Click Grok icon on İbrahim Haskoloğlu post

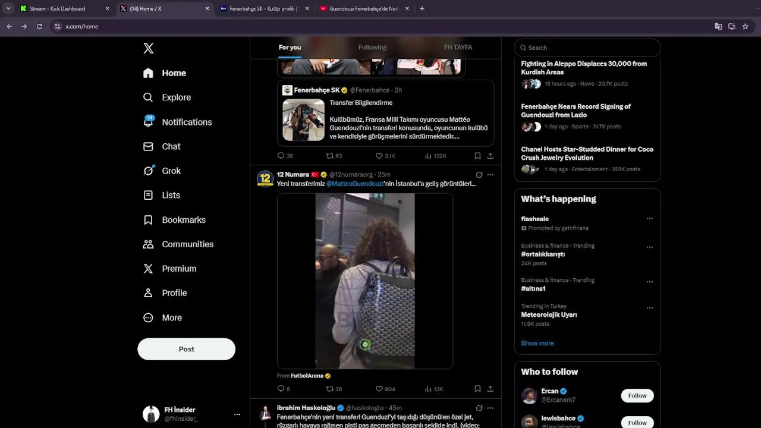479,408
